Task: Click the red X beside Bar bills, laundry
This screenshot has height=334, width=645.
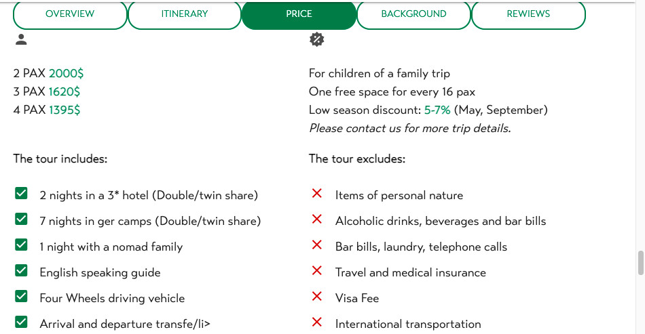Action: (316, 245)
